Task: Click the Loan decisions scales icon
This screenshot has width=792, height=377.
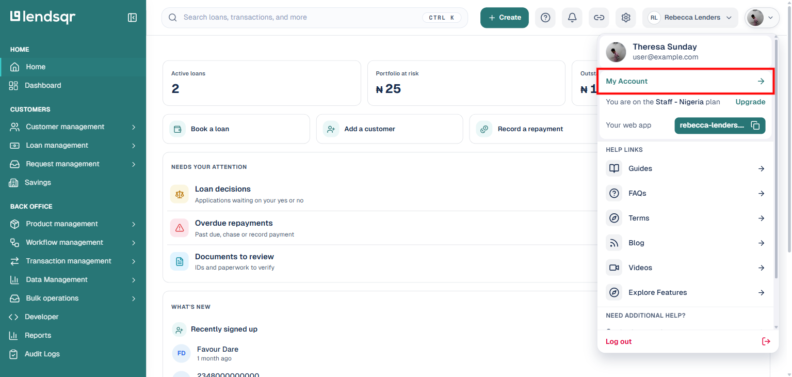Action: (180, 194)
